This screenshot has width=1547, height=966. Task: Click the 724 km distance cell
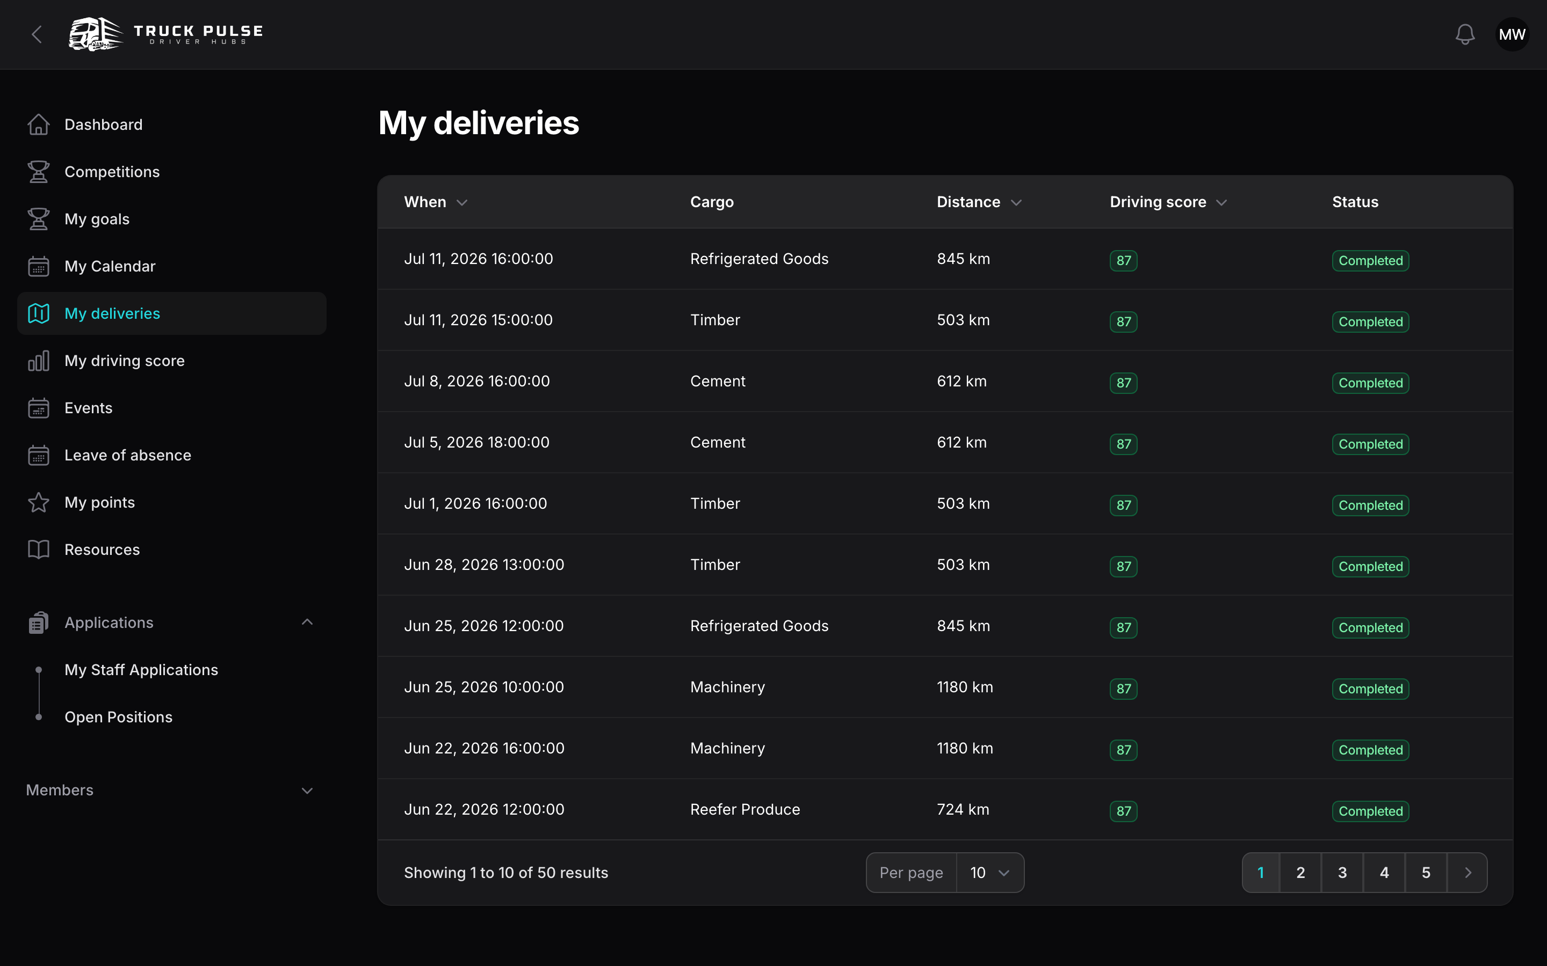pos(963,810)
